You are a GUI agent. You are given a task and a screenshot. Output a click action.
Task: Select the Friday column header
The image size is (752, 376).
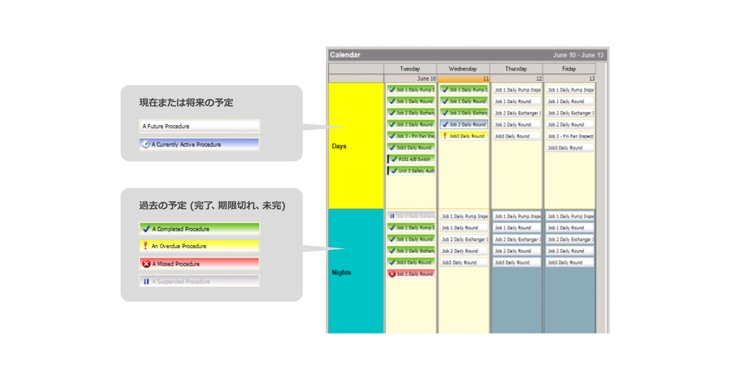pyautogui.click(x=569, y=69)
